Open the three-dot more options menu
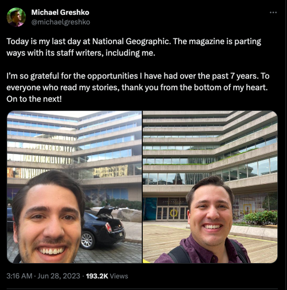 [x=273, y=13]
